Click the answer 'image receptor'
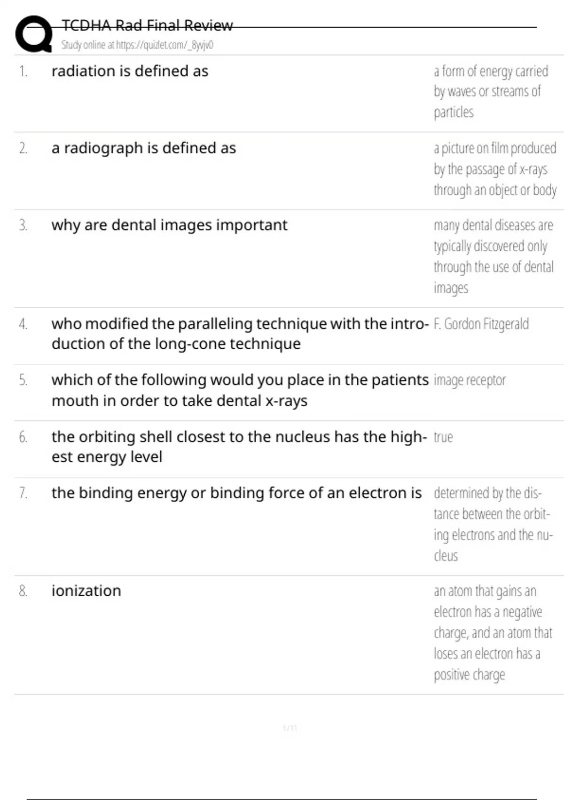This screenshot has height=800, width=564. point(470,380)
